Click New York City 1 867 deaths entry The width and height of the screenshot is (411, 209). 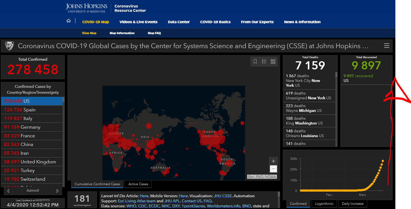309,81
